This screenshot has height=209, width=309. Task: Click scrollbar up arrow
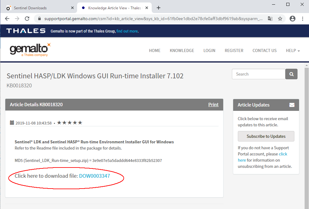pos(307,65)
